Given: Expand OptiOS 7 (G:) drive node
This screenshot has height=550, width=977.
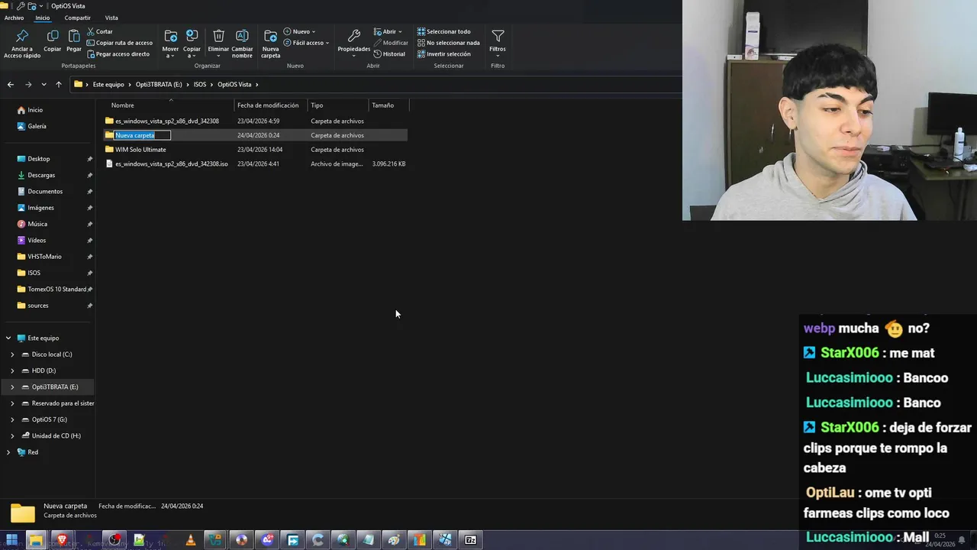Looking at the screenshot, I should (x=12, y=419).
